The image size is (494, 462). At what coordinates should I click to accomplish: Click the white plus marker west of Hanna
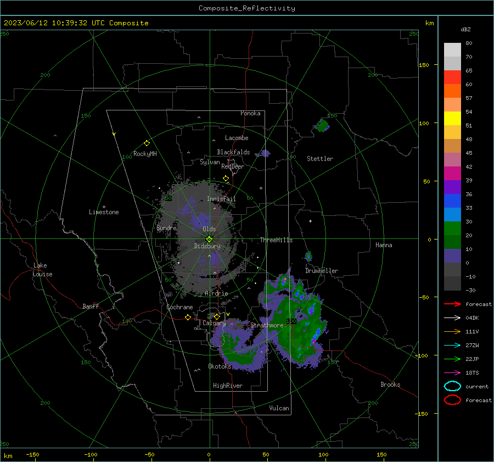click(x=310, y=221)
